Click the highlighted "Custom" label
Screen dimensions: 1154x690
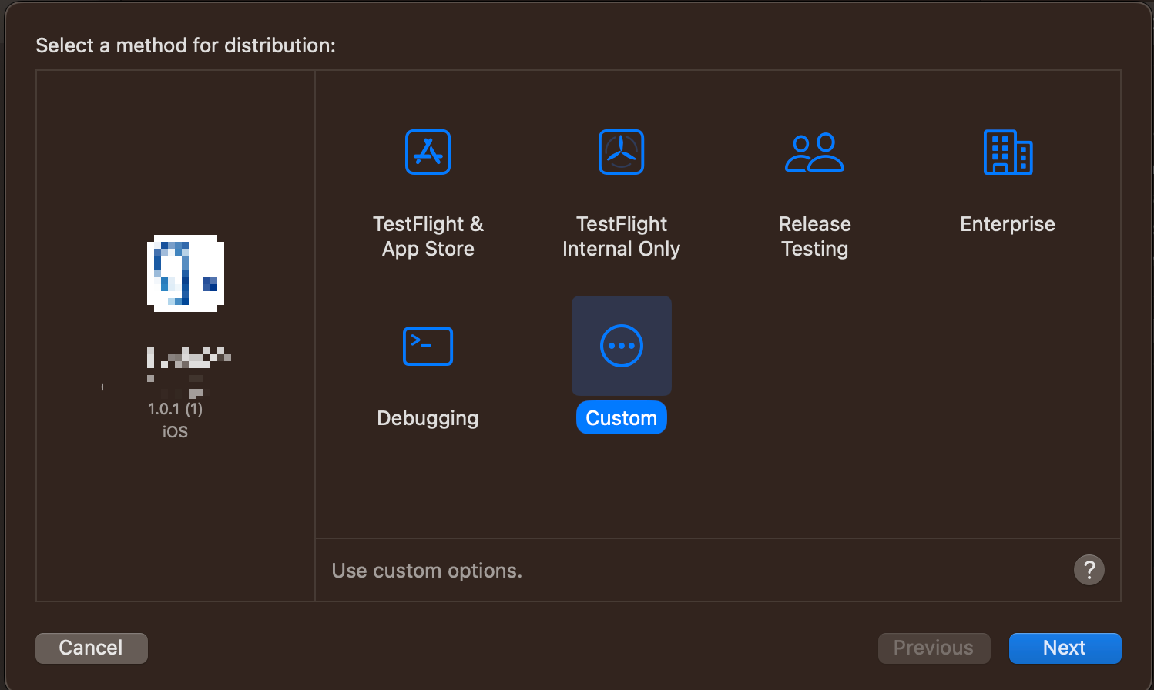pyautogui.click(x=621, y=418)
